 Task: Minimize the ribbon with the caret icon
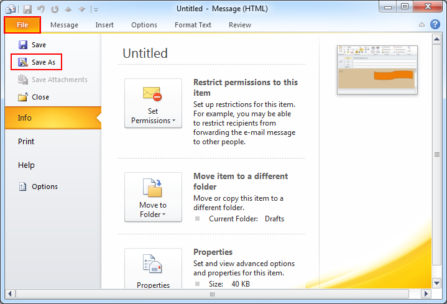point(422,25)
